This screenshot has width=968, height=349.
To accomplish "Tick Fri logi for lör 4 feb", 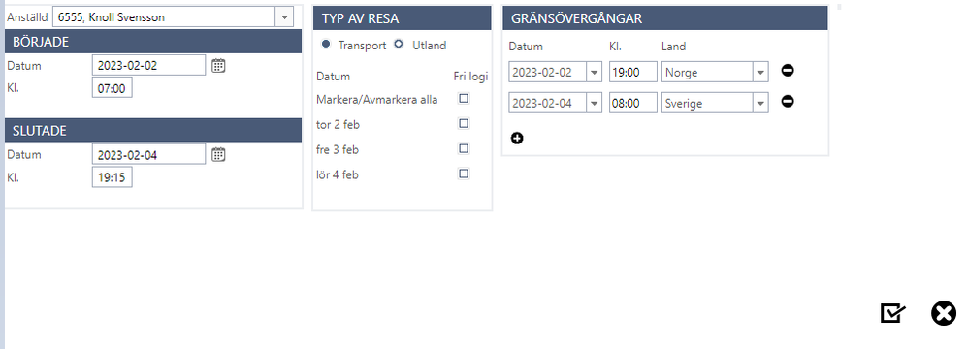I will point(464,174).
